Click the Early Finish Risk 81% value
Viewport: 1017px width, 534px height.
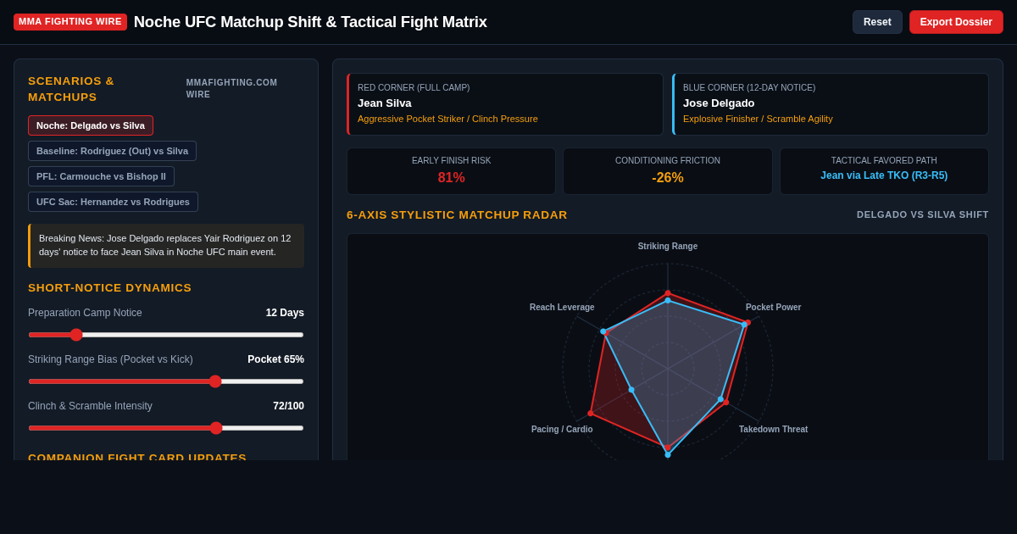click(451, 178)
